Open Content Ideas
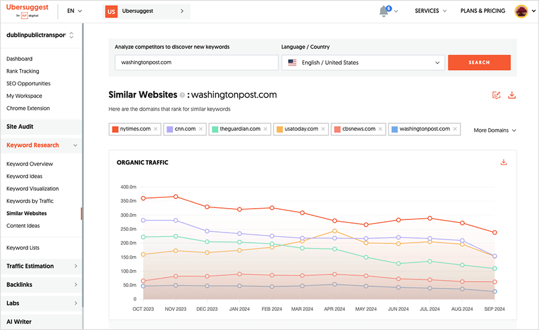The width and height of the screenshot is (539, 330). (23, 226)
